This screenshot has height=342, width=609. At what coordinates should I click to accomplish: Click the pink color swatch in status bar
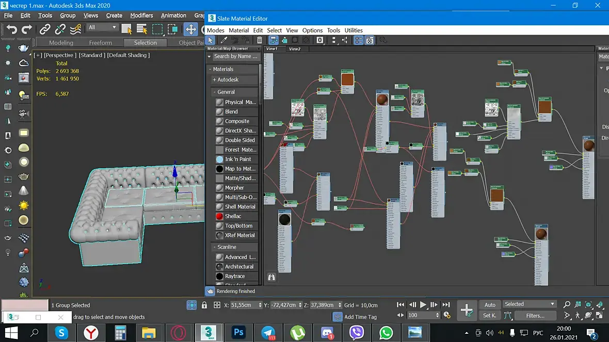[25, 305]
